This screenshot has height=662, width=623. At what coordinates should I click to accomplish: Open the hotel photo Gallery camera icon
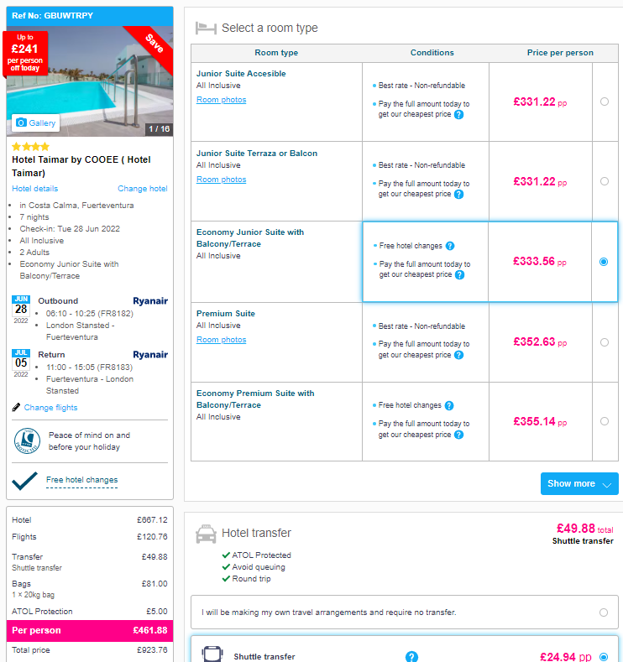tap(21, 122)
